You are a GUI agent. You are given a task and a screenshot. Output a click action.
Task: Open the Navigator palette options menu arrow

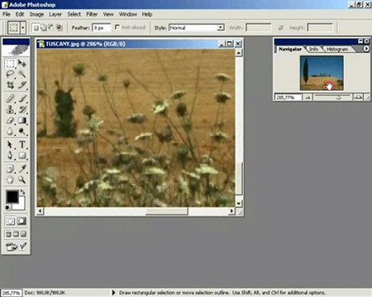point(366,49)
